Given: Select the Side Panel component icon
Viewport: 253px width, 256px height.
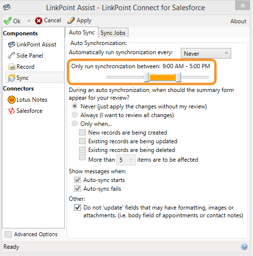Looking at the screenshot, I should point(11,56).
